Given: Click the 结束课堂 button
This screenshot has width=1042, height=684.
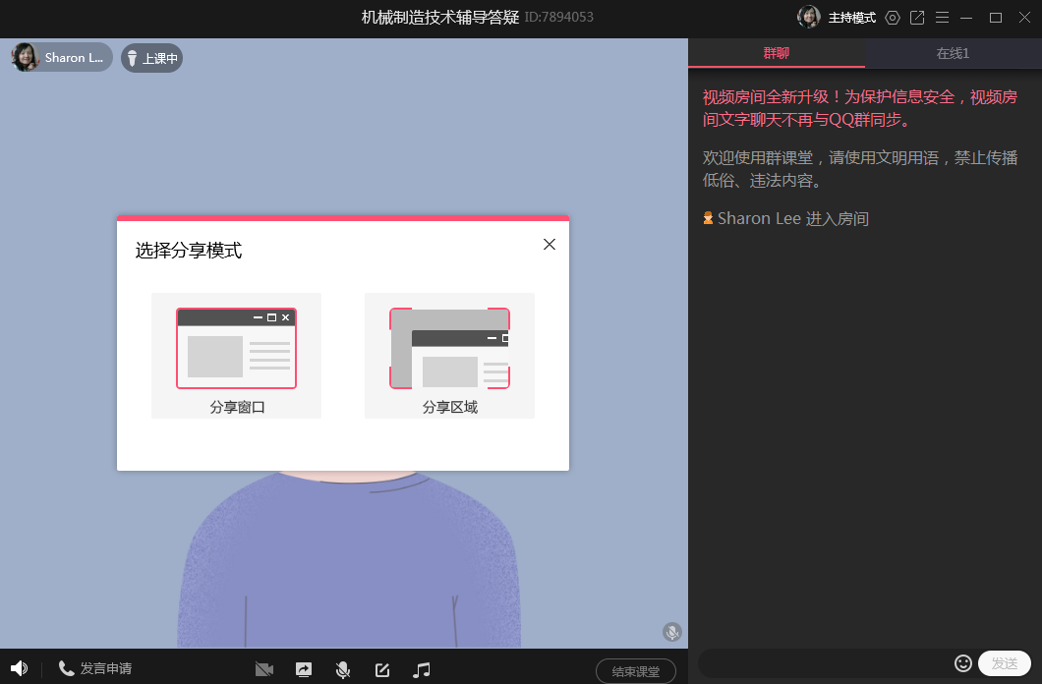Looking at the screenshot, I should coord(635,671).
